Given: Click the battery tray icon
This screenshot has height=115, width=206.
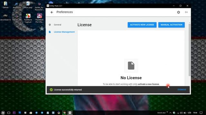Looking at the screenshot, I should (x=185, y=113).
